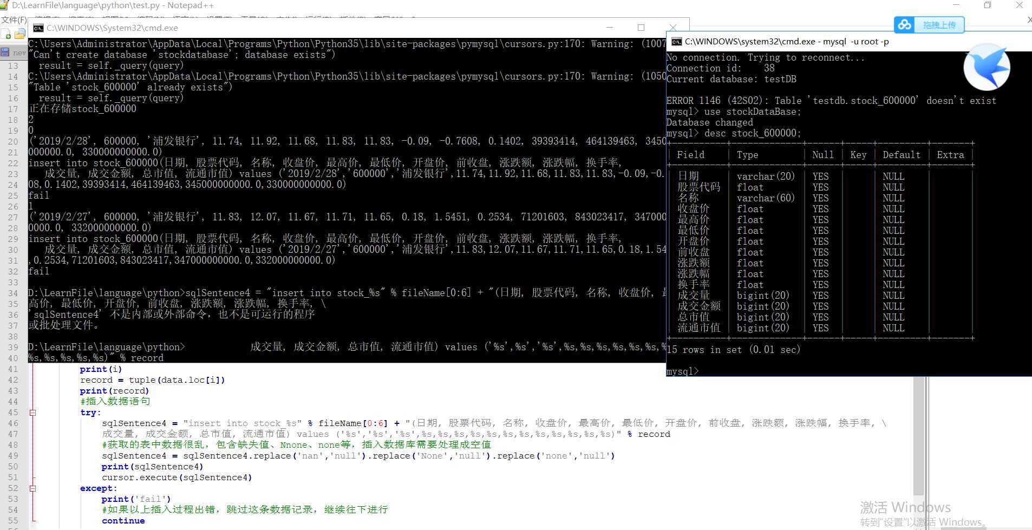Click line number 41 in the editor margin
The height and width of the screenshot is (530, 1032).
click(13, 369)
